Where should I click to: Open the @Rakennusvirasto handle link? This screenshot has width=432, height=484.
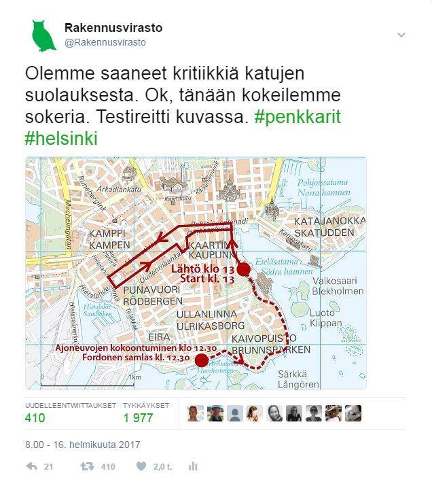pyautogui.click(x=105, y=42)
